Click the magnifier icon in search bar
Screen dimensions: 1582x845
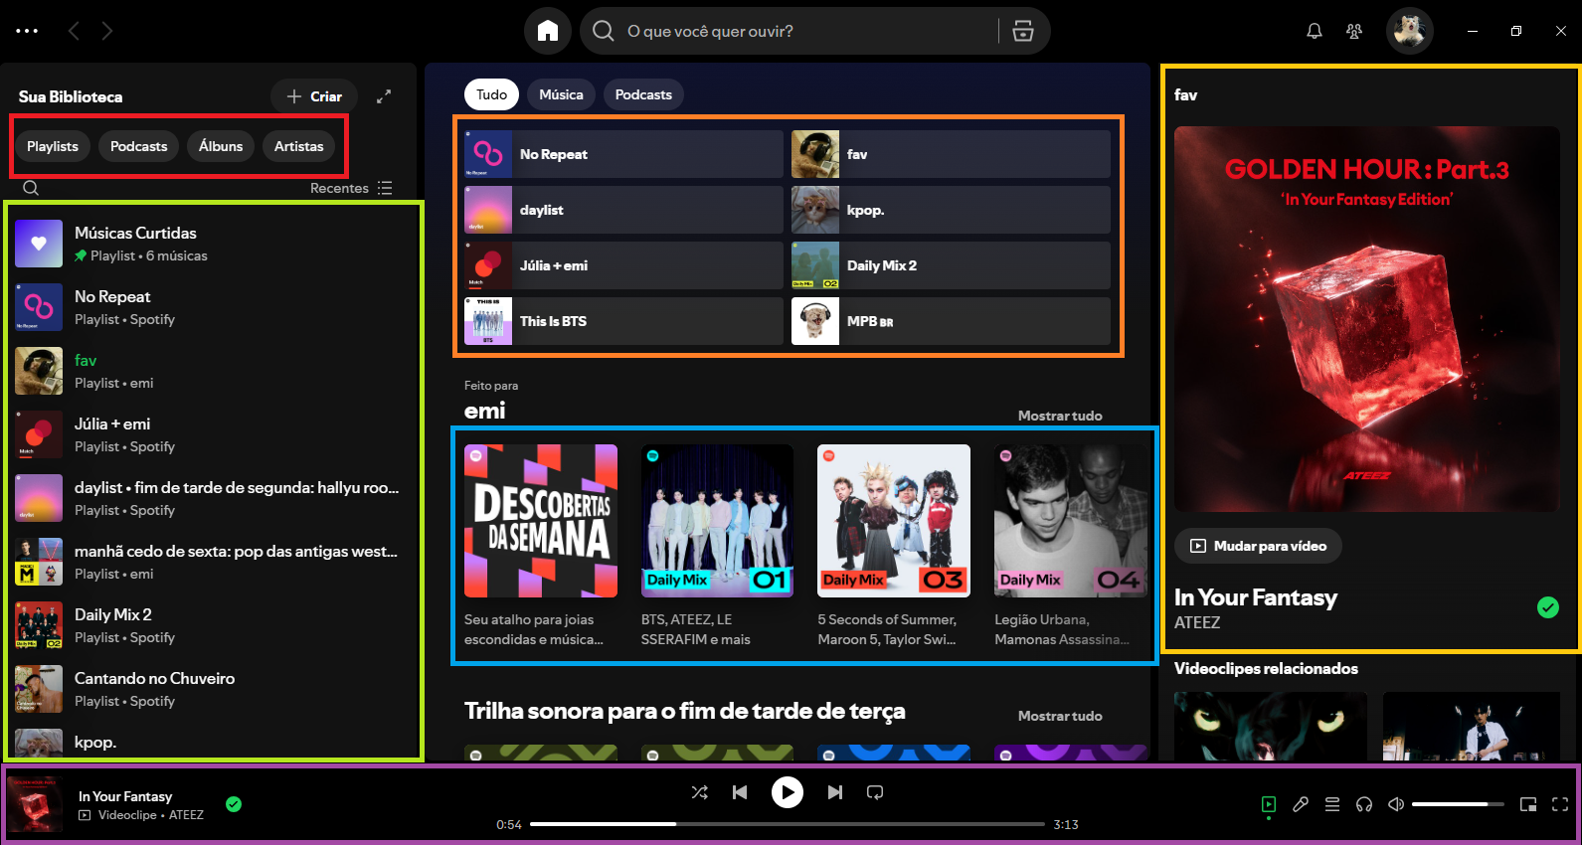pos(603,31)
